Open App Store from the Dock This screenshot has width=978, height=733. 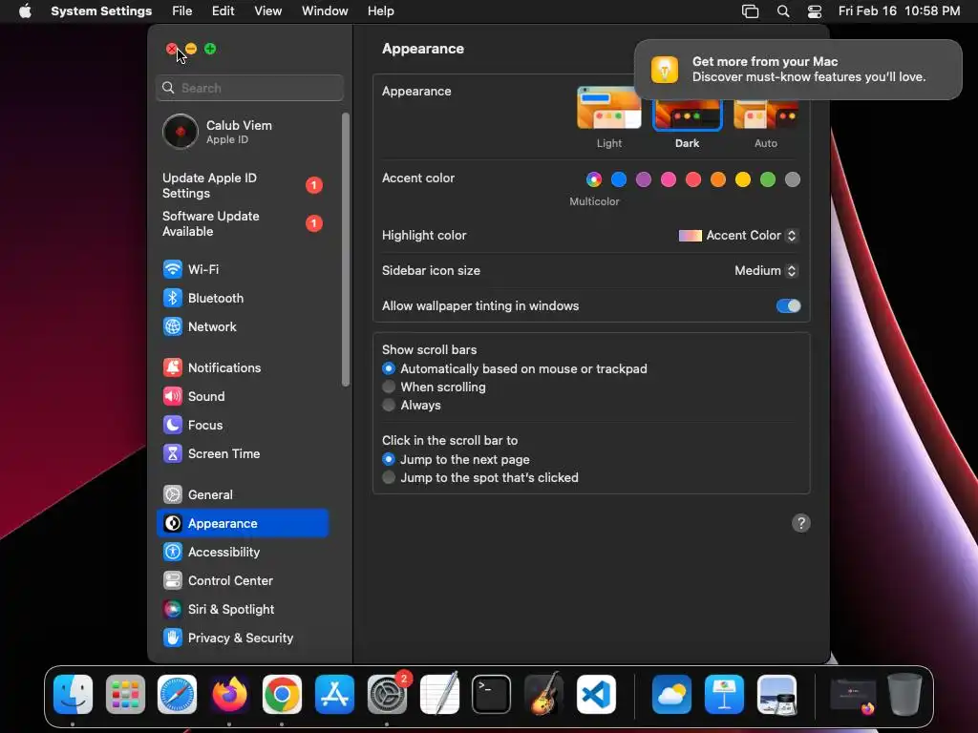point(334,695)
